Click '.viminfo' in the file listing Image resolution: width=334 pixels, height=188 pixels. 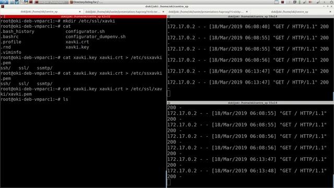(x=10, y=52)
